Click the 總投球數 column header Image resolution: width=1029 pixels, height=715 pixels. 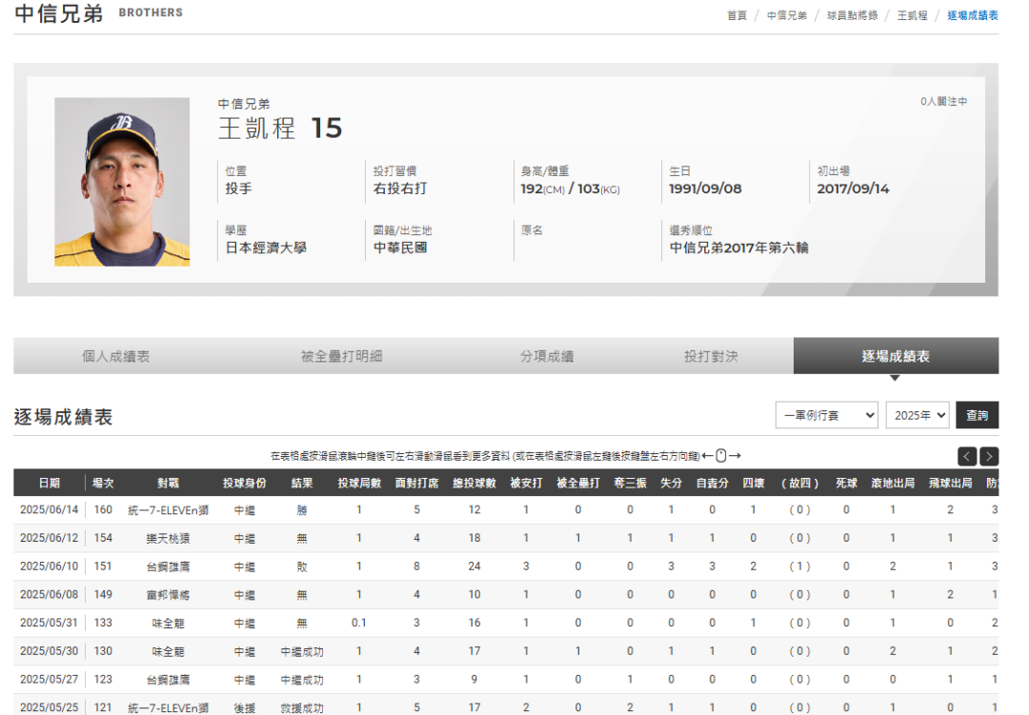[x=474, y=483]
